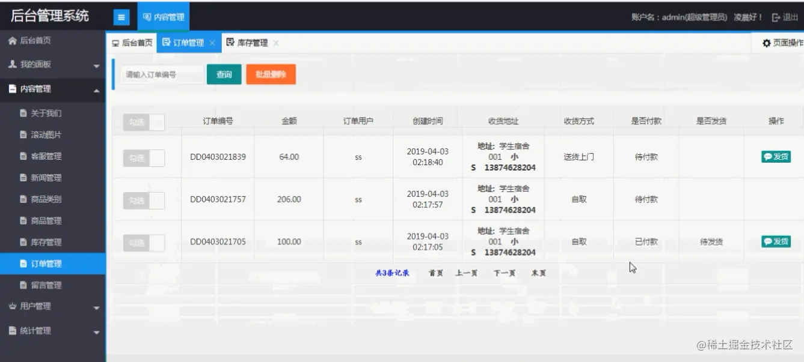Go to 后台首页 in sidebar
Screen dimensions: 804x362
53,41
